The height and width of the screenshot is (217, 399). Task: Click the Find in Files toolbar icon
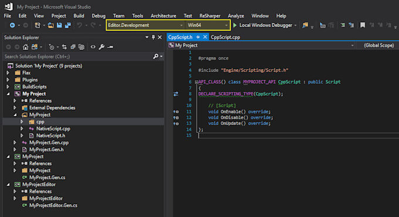tap(305, 25)
